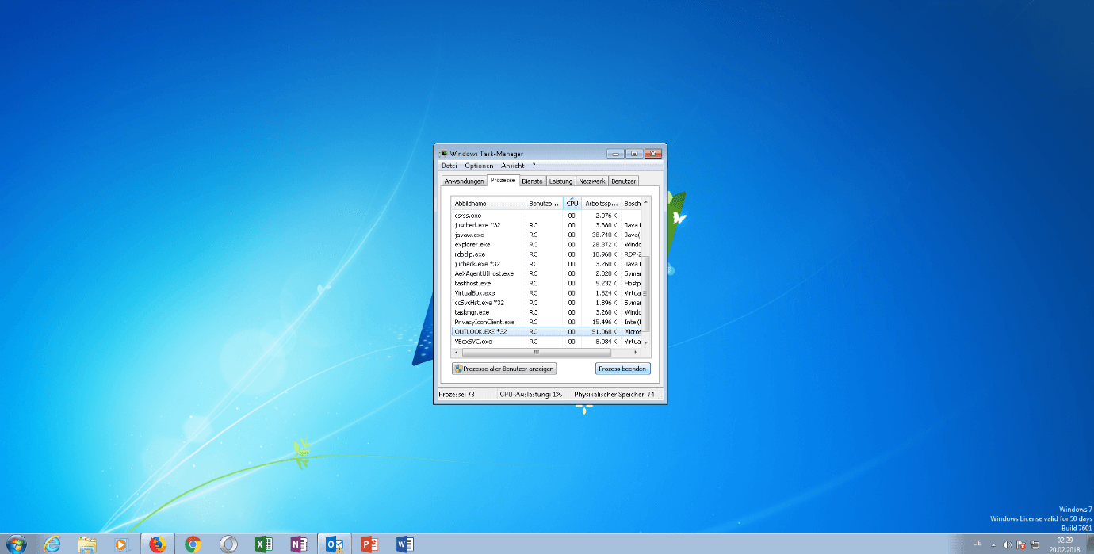Screen dimensions: 1094x554
Task: Select the PrivacyIconClient.exe process
Action: click(546, 322)
